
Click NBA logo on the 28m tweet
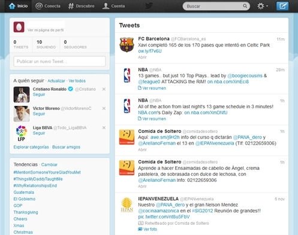click(x=127, y=75)
